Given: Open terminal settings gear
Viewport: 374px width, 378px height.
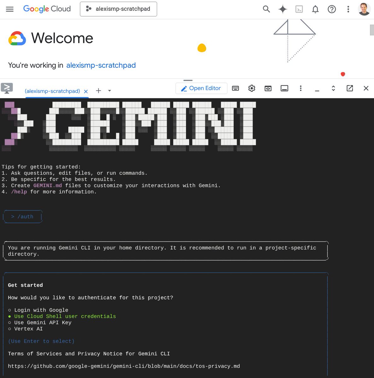Looking at the screenshot, I should [x=252, y=88].
